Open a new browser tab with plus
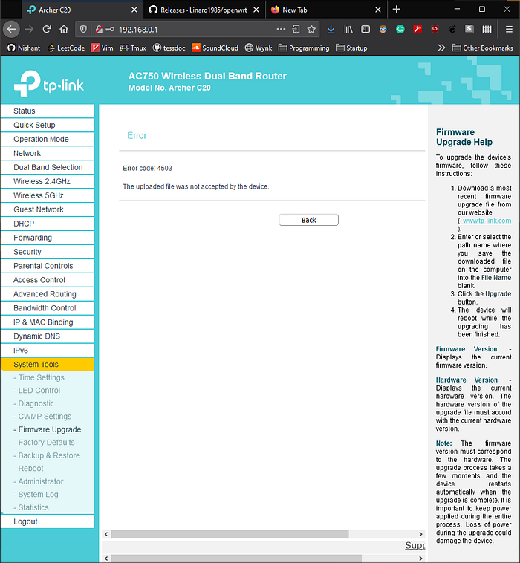This screenshot has width=520, height=563. click(x=397, y=10)
